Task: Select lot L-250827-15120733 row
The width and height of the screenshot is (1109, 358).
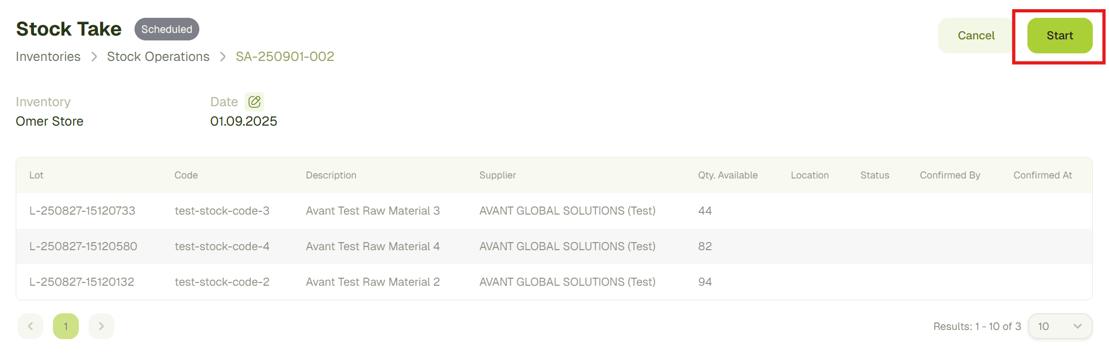Action: 82,211
